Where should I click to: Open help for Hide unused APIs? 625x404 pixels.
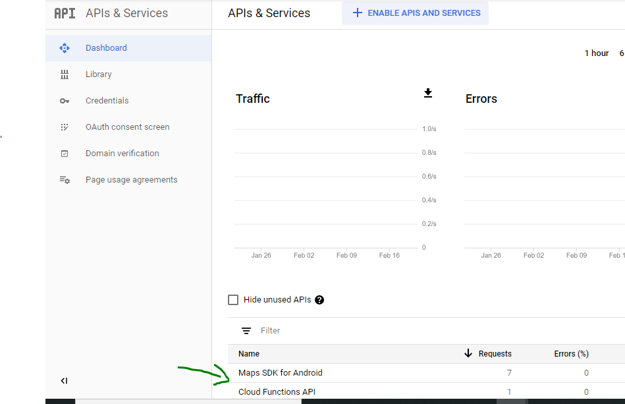319,300
